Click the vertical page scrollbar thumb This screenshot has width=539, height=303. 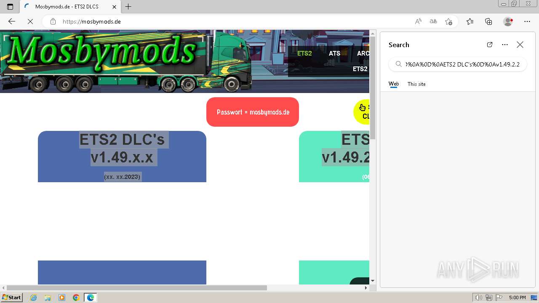[x=373, y=88]
